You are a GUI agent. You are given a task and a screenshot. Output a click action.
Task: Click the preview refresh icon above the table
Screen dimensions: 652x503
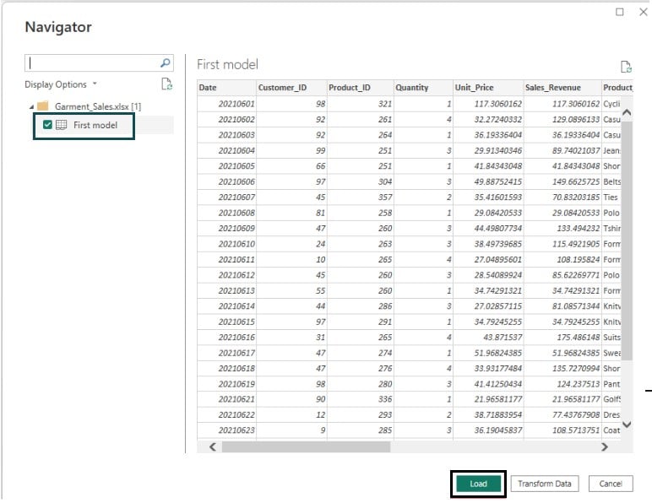point(626,67)
